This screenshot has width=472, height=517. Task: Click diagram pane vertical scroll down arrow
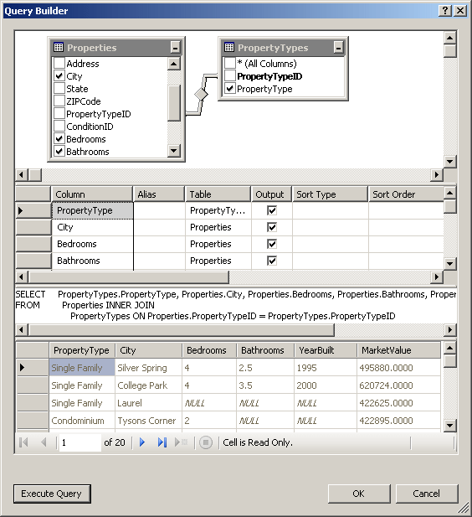(450, 162)
